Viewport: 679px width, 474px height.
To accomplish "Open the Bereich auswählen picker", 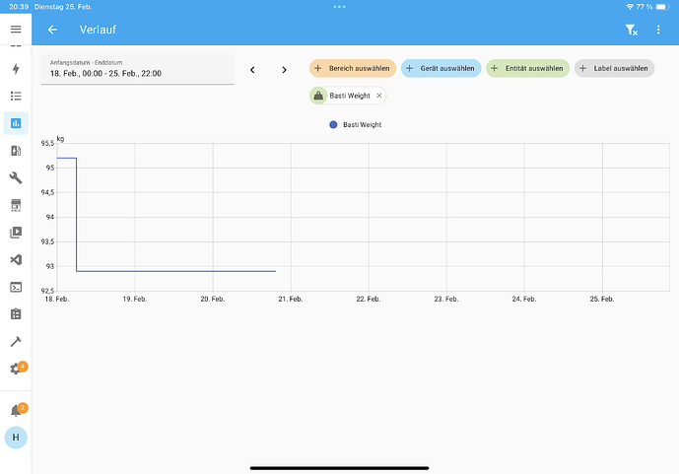I will [353, 69].
